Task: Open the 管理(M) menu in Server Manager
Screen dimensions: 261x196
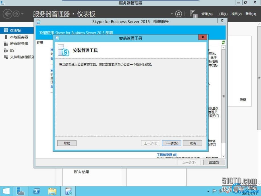Action: tap(207, 14)
